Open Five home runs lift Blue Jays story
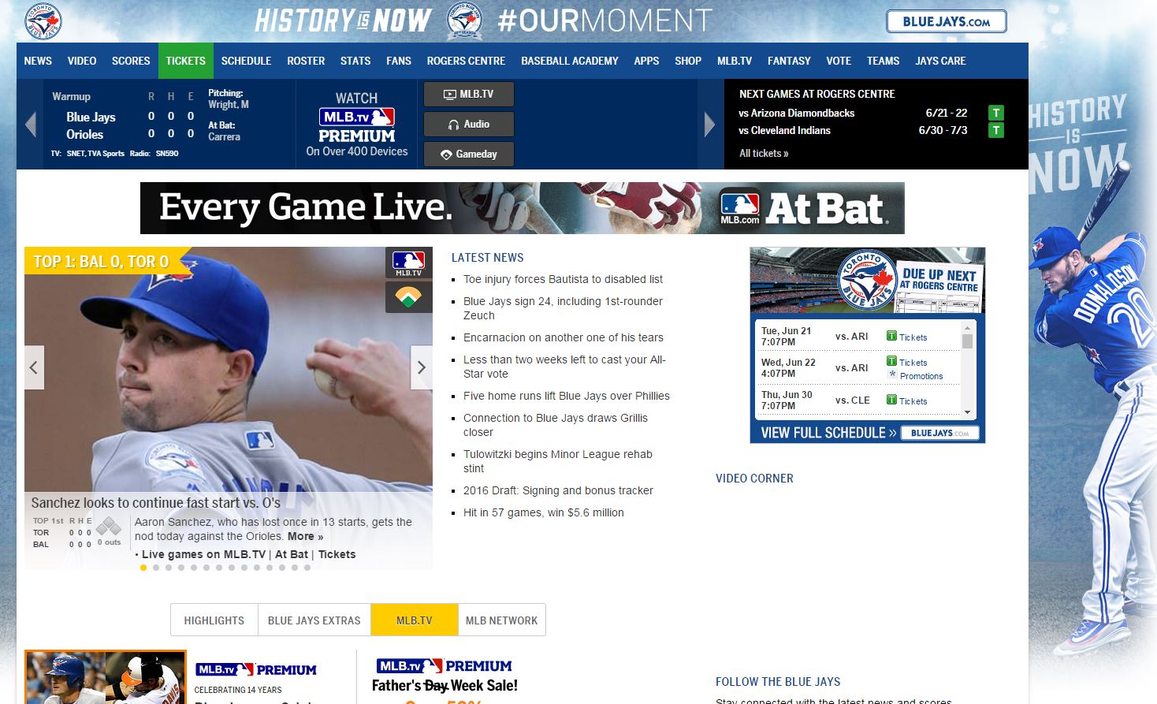Image resolution: width=1157 pixels, height=704 pixels. click(567, 396)
